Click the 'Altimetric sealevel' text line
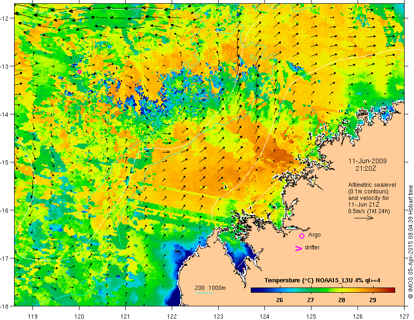 [372, 185]
